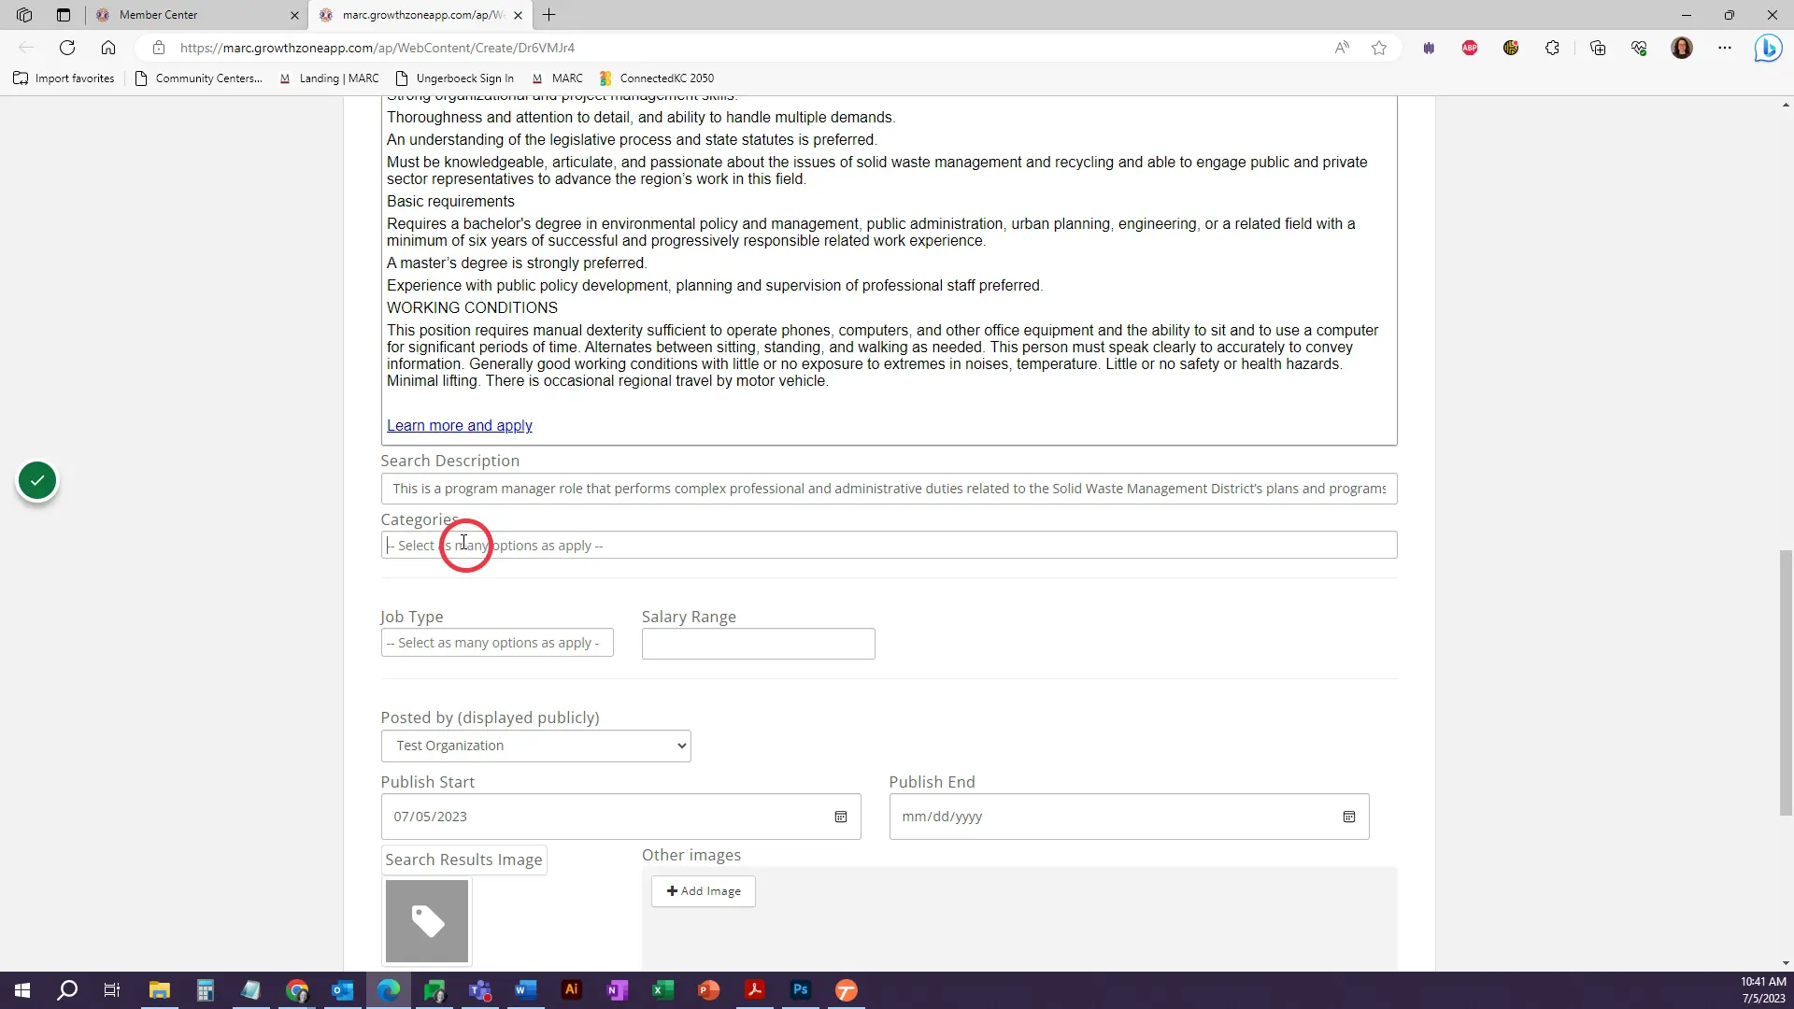The width and height of the screenshot is (1794, 1009).
Task: Open Categories multi-select field
Action: click(889, 546)
